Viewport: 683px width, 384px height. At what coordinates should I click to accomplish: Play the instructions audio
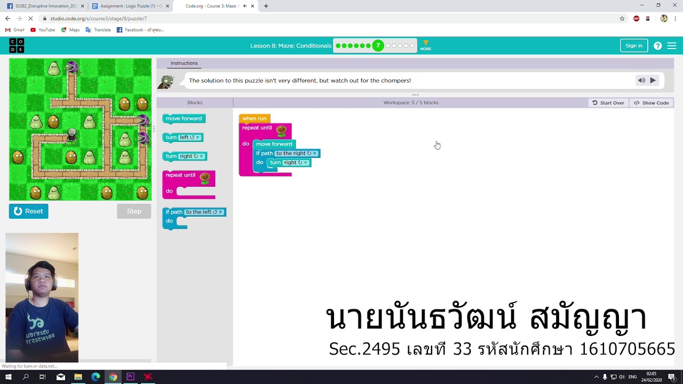pyautogui.click(x=653, y=81)
